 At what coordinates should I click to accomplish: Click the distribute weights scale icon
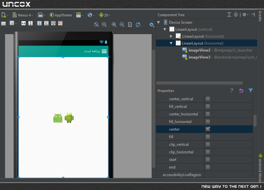coord(53,23)
